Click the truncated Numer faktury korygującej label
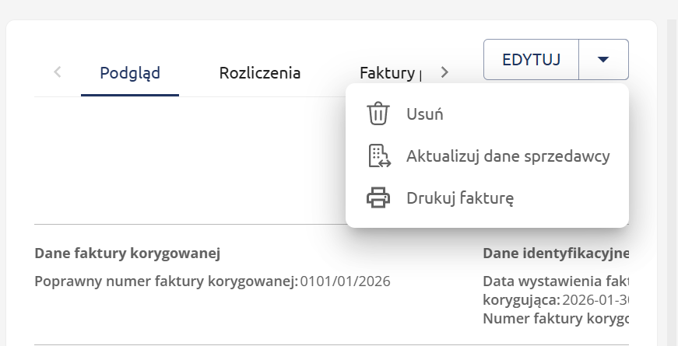The image size is (678, 346). click(555, 318)
